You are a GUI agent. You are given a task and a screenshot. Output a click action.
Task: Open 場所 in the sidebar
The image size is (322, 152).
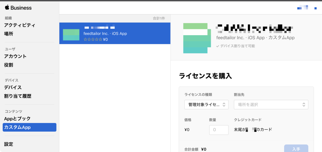9,34
